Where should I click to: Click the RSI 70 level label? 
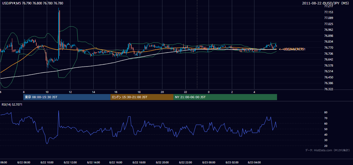coord(326,118)
